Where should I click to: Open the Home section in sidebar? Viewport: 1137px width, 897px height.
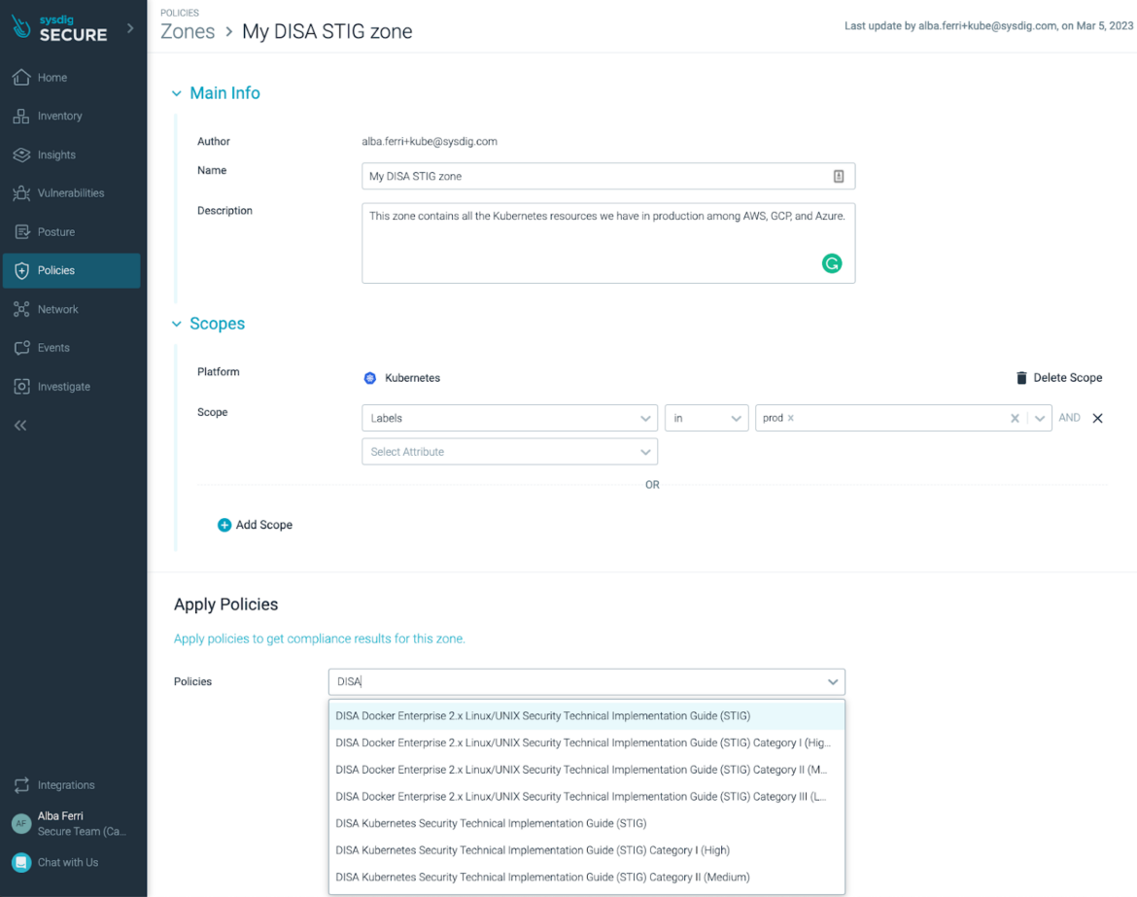(21, 77)
